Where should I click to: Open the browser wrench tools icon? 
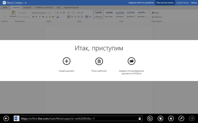point(181,118)
